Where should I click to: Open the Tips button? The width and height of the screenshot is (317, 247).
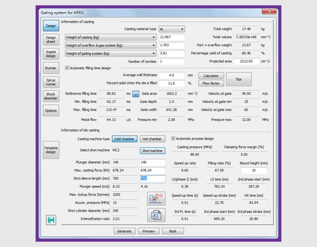[x=238, y=79]
